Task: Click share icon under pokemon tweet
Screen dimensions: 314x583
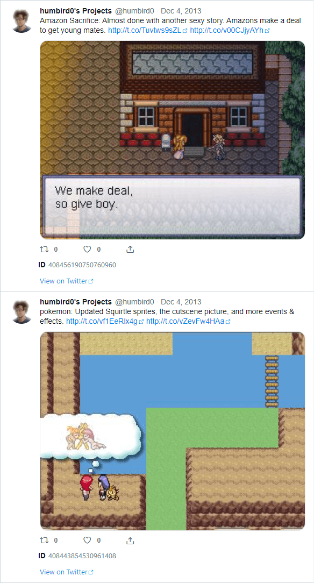Action: (x=130, y=540)
